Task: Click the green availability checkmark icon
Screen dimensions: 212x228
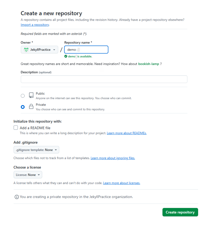Action: pos(66,56)
